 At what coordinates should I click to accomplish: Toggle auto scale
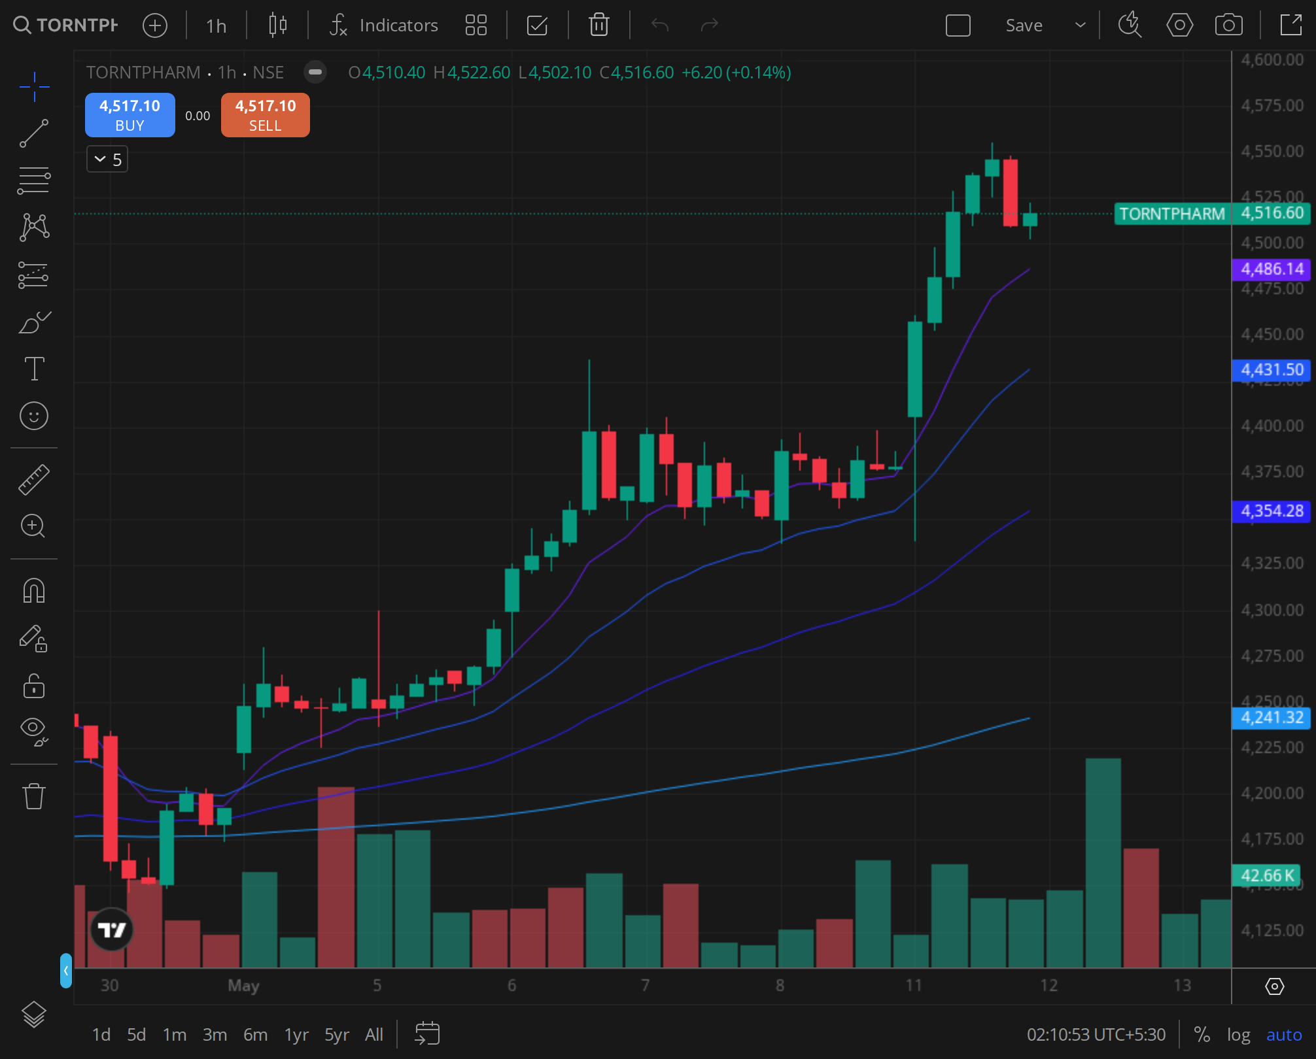point(1284,1034)
